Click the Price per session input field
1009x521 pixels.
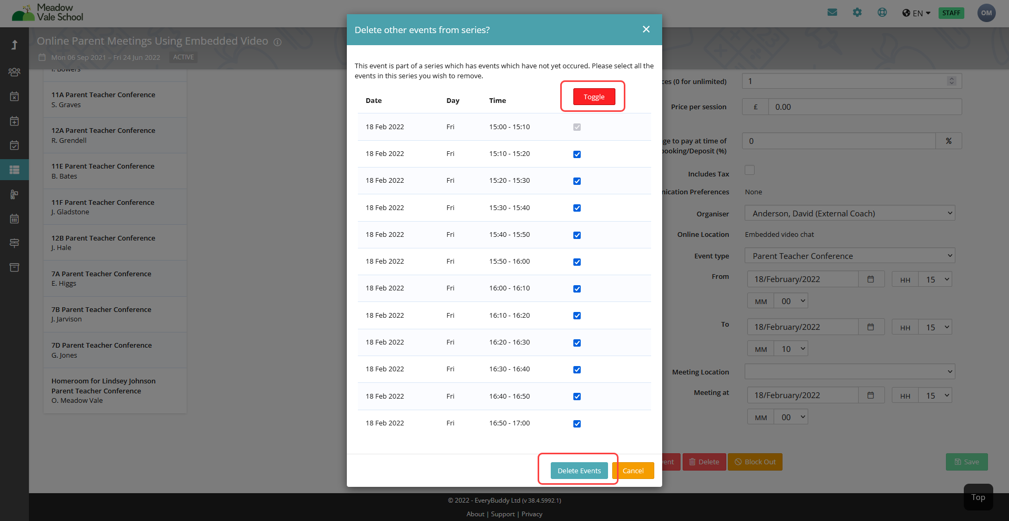[864, 107]
